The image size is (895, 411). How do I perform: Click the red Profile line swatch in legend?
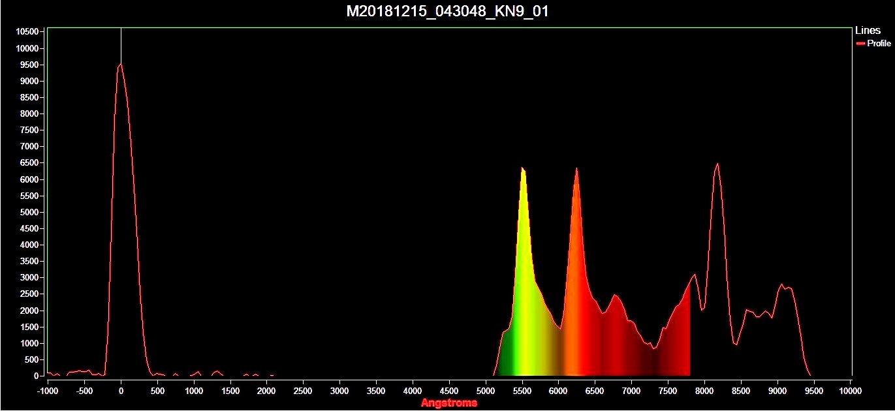pyautogui.click(x=860, y=44)
